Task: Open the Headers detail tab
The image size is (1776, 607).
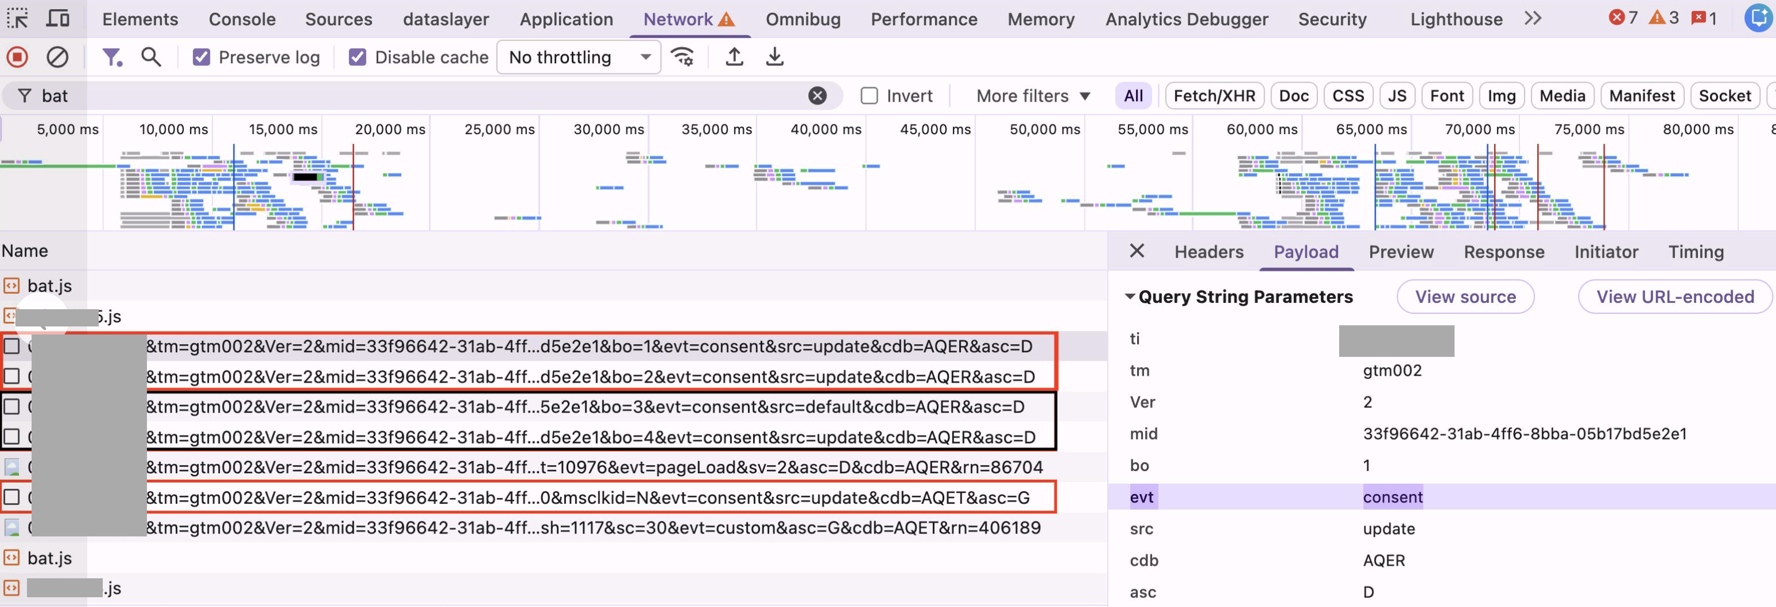Action: [x=1209, y=251]
